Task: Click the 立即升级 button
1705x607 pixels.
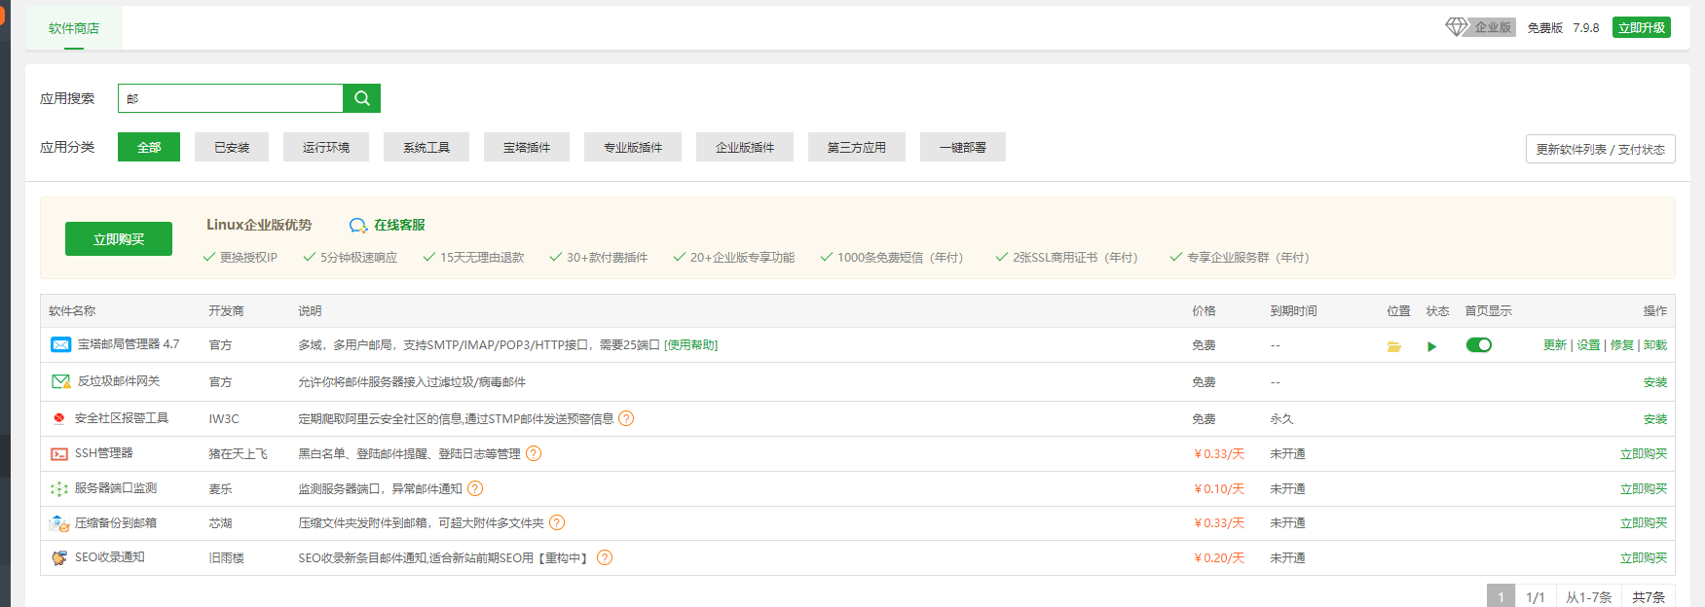Action: (1642, 27)
